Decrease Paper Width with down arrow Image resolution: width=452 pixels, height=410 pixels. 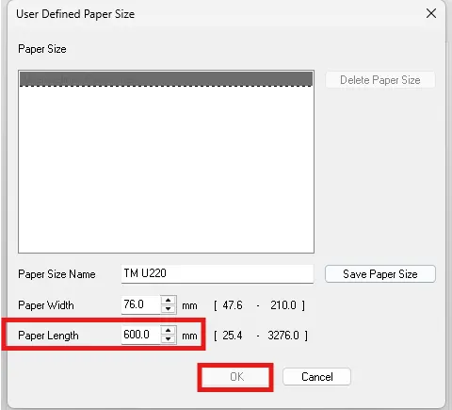tap(169, 309)
